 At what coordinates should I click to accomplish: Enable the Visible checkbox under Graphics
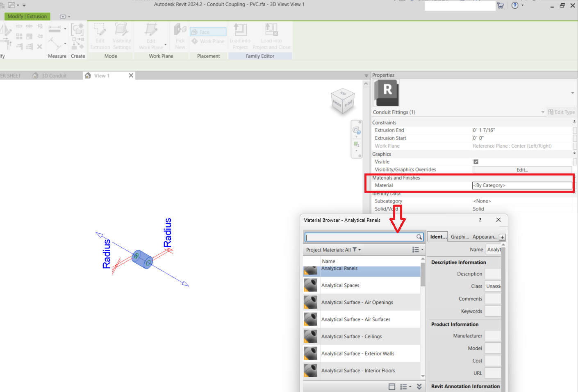(476, 162)
